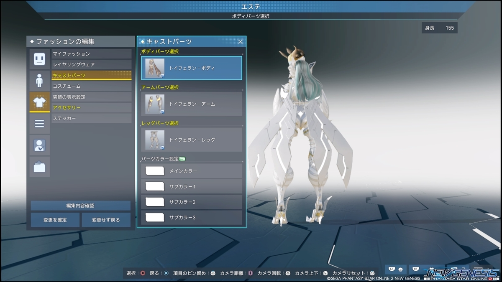This screenshot has width=502, height=282.
Task: Select レイヤリングウェア menu entry
Action: point(92,64)
